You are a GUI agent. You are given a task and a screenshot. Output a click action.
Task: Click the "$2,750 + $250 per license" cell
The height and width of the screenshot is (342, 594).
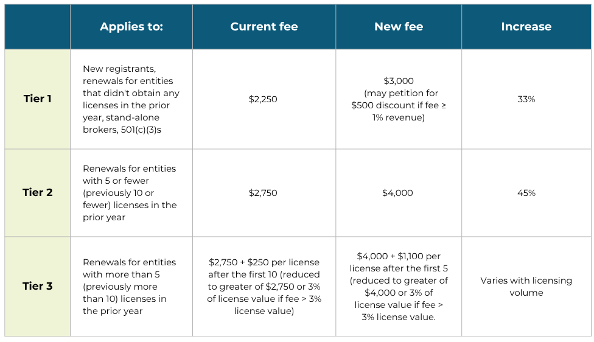(264, 286)
